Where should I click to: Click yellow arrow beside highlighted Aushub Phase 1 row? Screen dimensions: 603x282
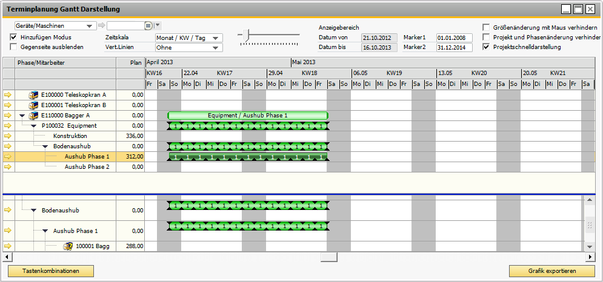click(x=8, y=157)
